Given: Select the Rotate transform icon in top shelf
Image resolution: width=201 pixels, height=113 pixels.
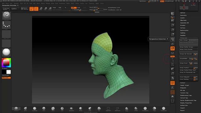Looking at the screenshot, I should coord(50,9).
